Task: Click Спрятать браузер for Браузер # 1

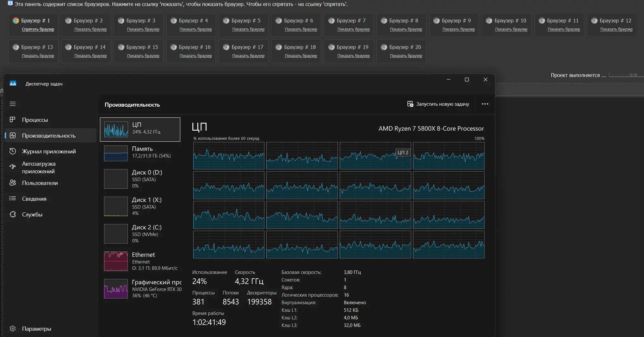Action: (38, 29)
